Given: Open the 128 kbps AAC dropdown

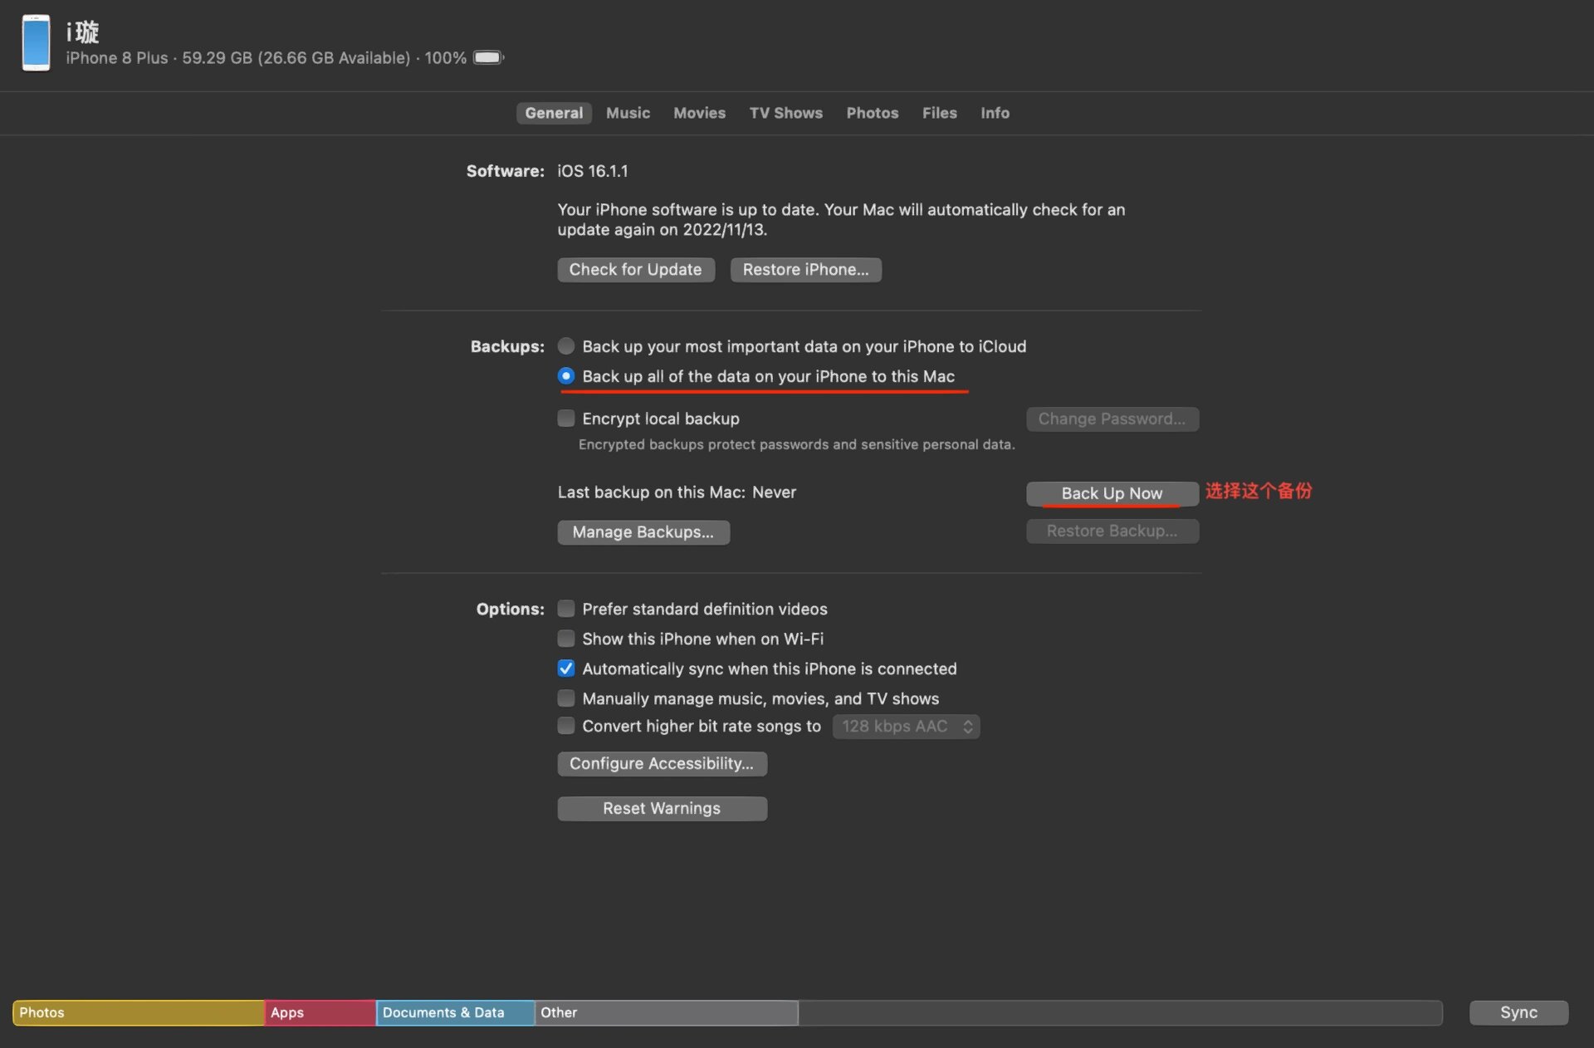Looking at the screenshot, I should pos(906,727).
